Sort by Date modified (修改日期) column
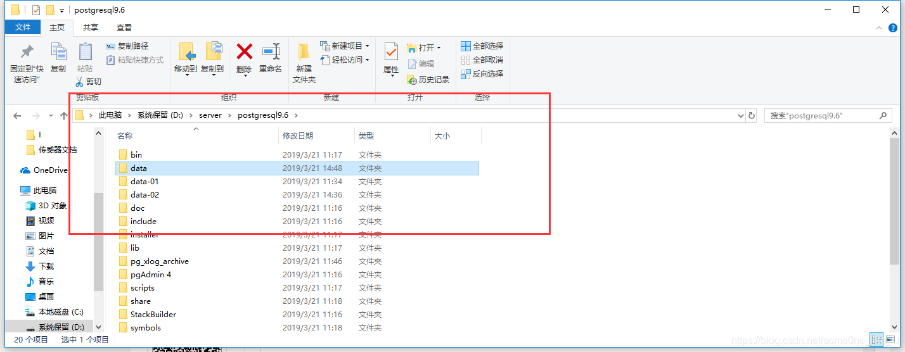The image size is (905, 352). coord(317,135)
